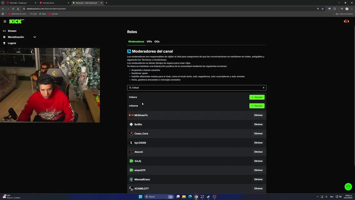This screenshot has height=200, width=355.
Task: Switch to the OGs tab
Action: (x=157, y=42)
